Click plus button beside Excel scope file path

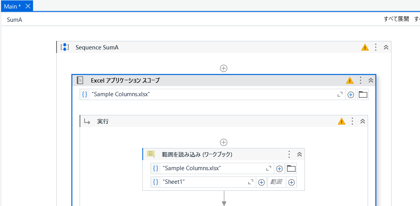[351, 95]
